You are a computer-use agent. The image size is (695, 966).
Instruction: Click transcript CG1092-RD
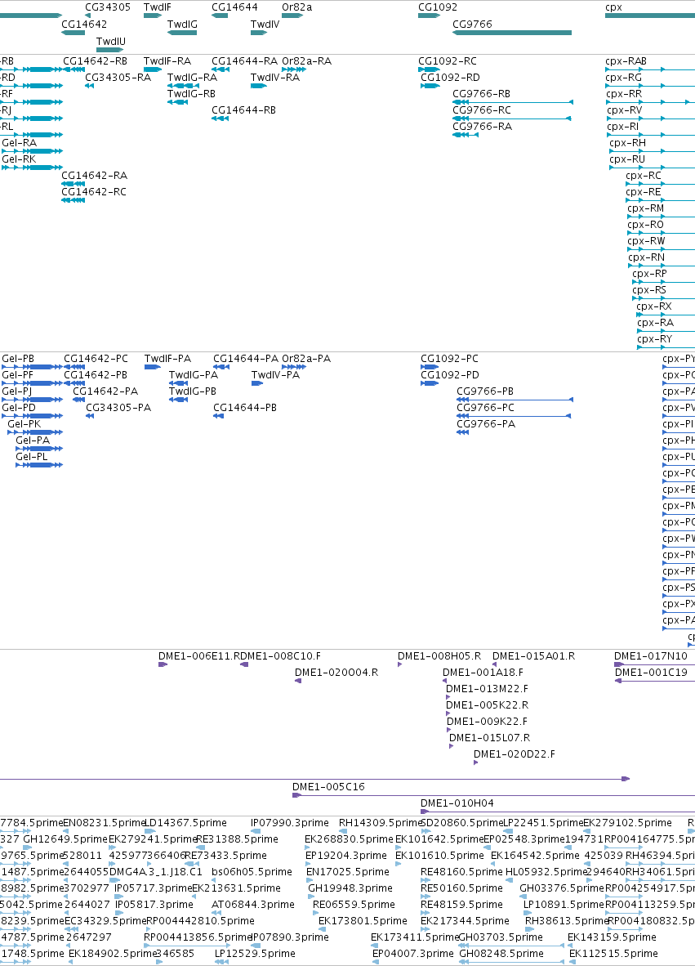point(450,78)
